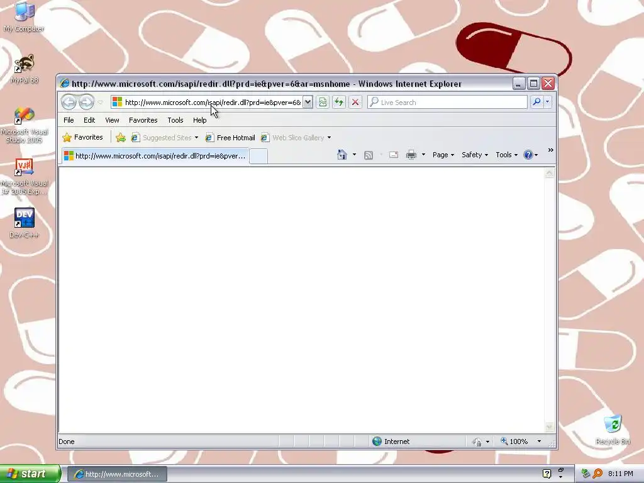Click the zoom level 100% button
Viewport: 644px width, 483px height.
[x=514, y=441]
